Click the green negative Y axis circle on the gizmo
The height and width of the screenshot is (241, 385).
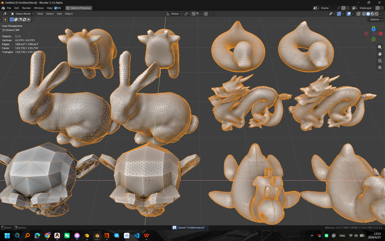click(x=374, y=39)
